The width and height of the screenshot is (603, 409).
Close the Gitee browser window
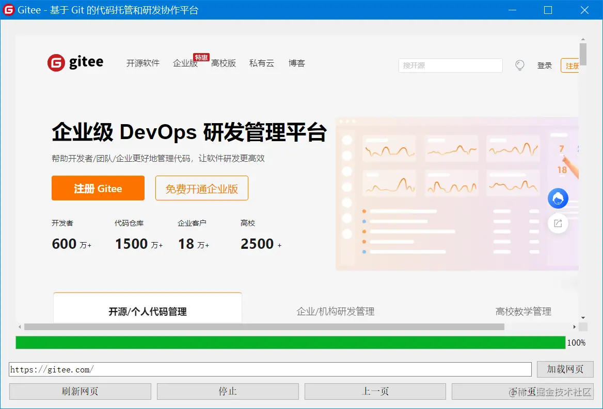point(584,10)
